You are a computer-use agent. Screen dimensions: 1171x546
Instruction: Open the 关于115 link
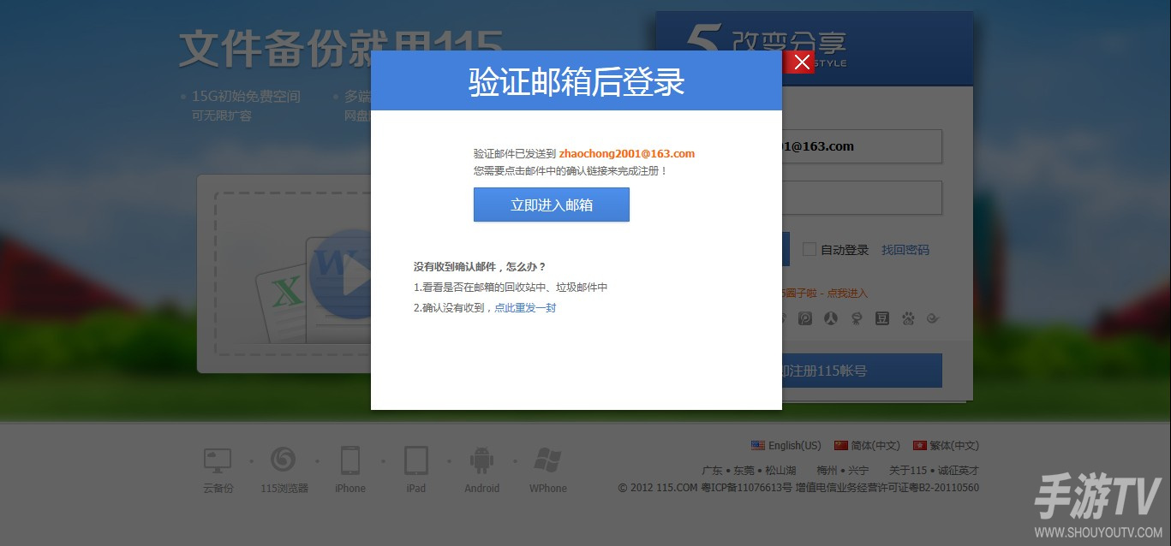coord(908,471)
